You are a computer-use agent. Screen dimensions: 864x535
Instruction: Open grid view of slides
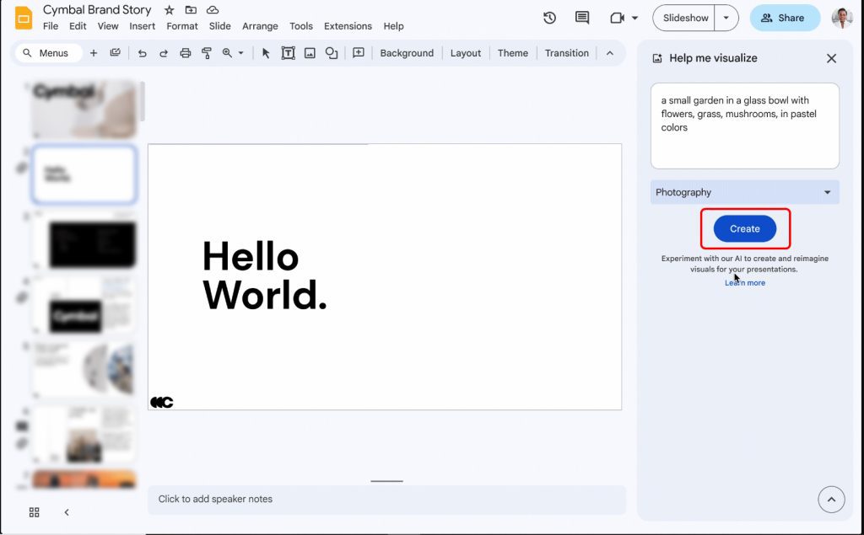[x=35, y=512]
